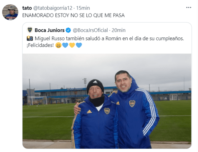Screen dimensions: 198x152
Task: Click the blue verified badge
Action: (68, 30)
